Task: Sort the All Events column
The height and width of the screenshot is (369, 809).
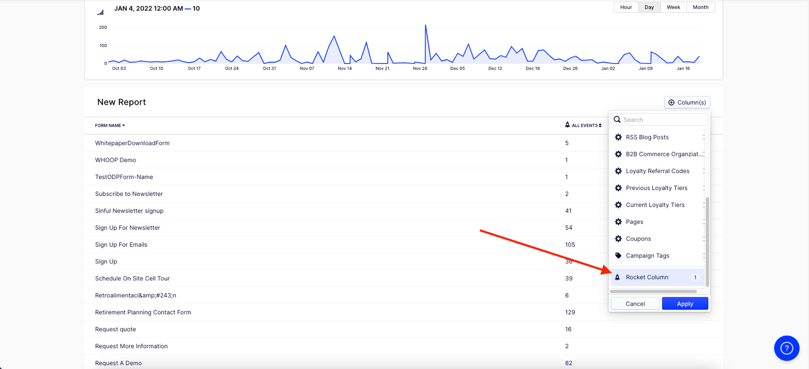Action: click(x=587, y=125)
